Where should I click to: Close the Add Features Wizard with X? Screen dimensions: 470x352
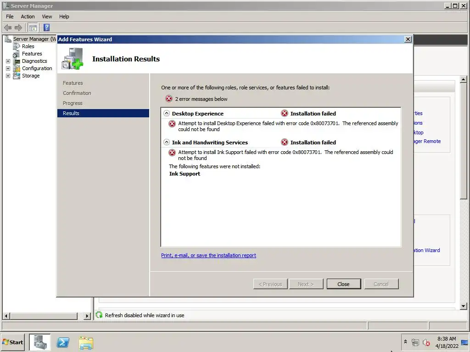coord(408,39)
